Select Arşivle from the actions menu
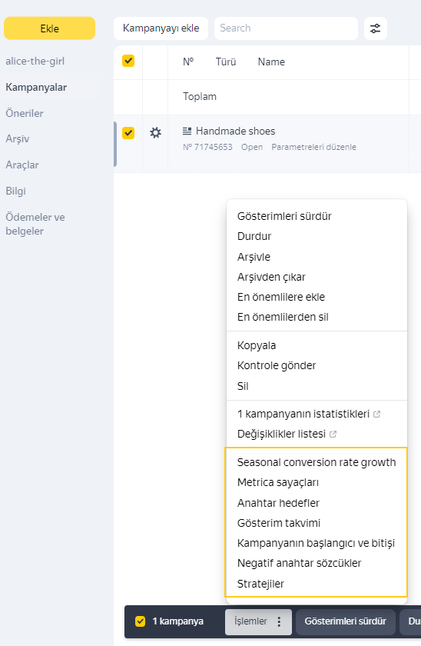This screenshot has height=646, width=421. point(254,257)
